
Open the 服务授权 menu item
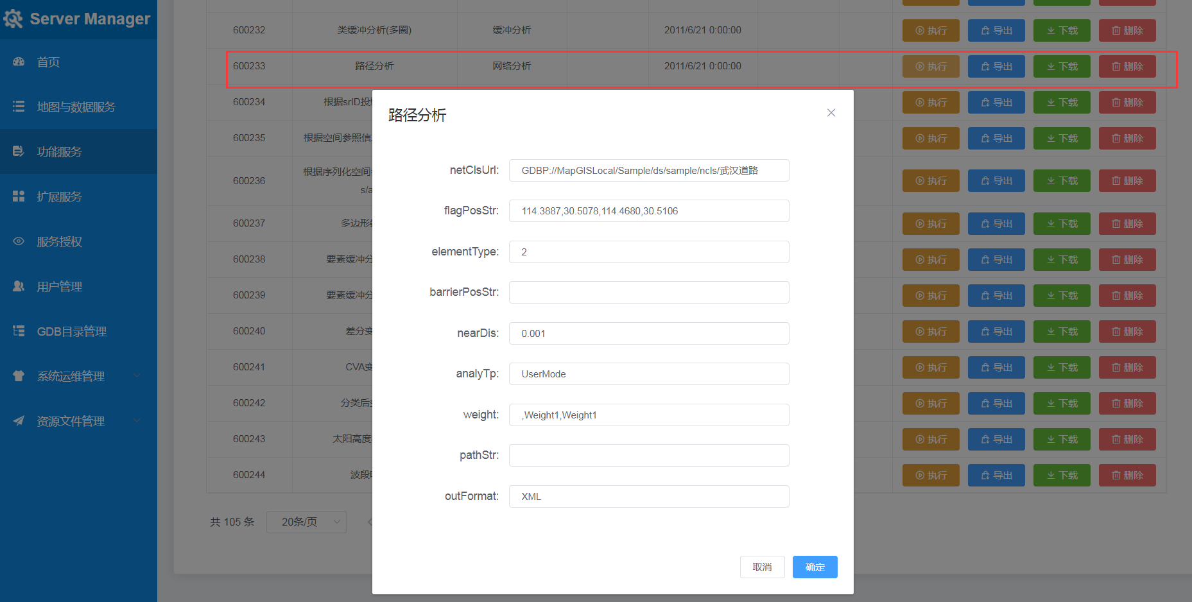78,241
